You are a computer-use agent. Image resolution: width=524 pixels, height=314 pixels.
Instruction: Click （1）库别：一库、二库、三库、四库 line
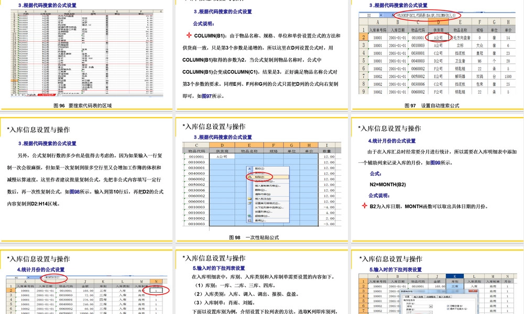[235, 285]
